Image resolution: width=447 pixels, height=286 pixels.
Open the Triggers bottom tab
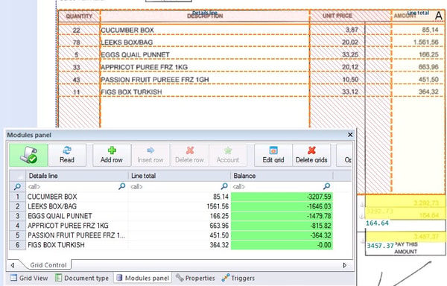(238, 278)
